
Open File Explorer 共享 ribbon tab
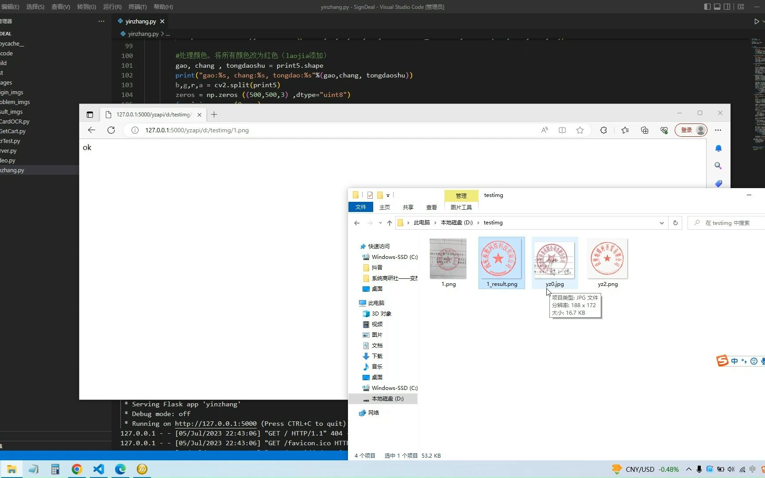408,207
